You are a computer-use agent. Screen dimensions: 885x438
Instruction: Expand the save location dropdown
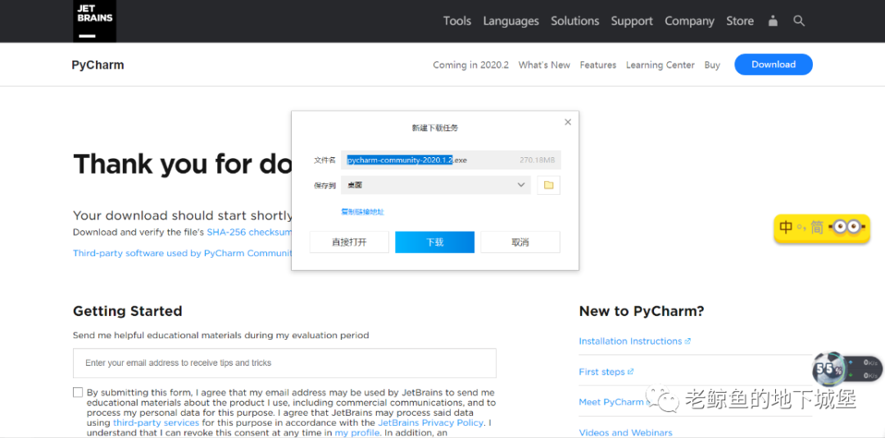[x=521, y=185]
